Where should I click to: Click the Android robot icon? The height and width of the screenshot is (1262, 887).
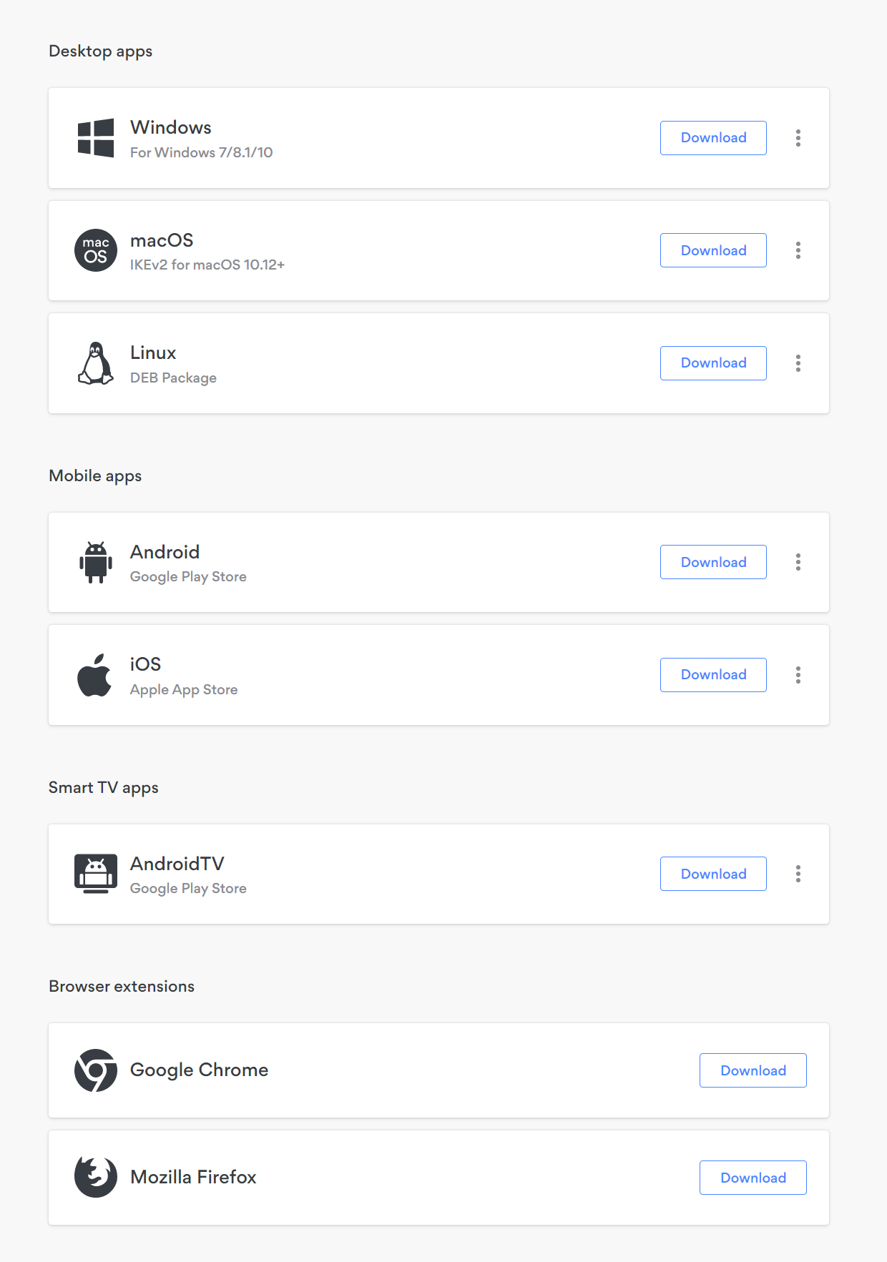[96, 562]
